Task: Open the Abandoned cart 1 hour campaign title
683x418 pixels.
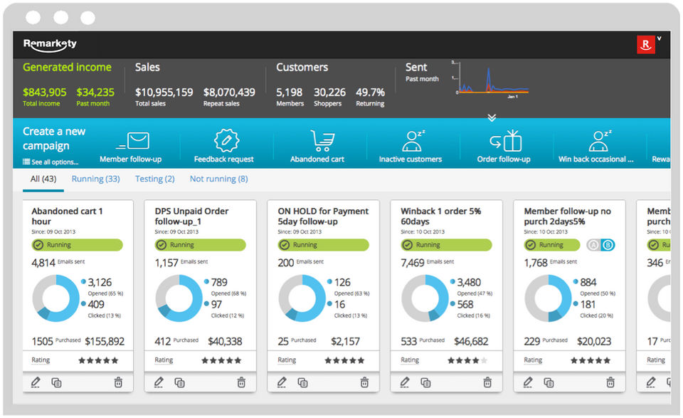Action: point(67,216)
